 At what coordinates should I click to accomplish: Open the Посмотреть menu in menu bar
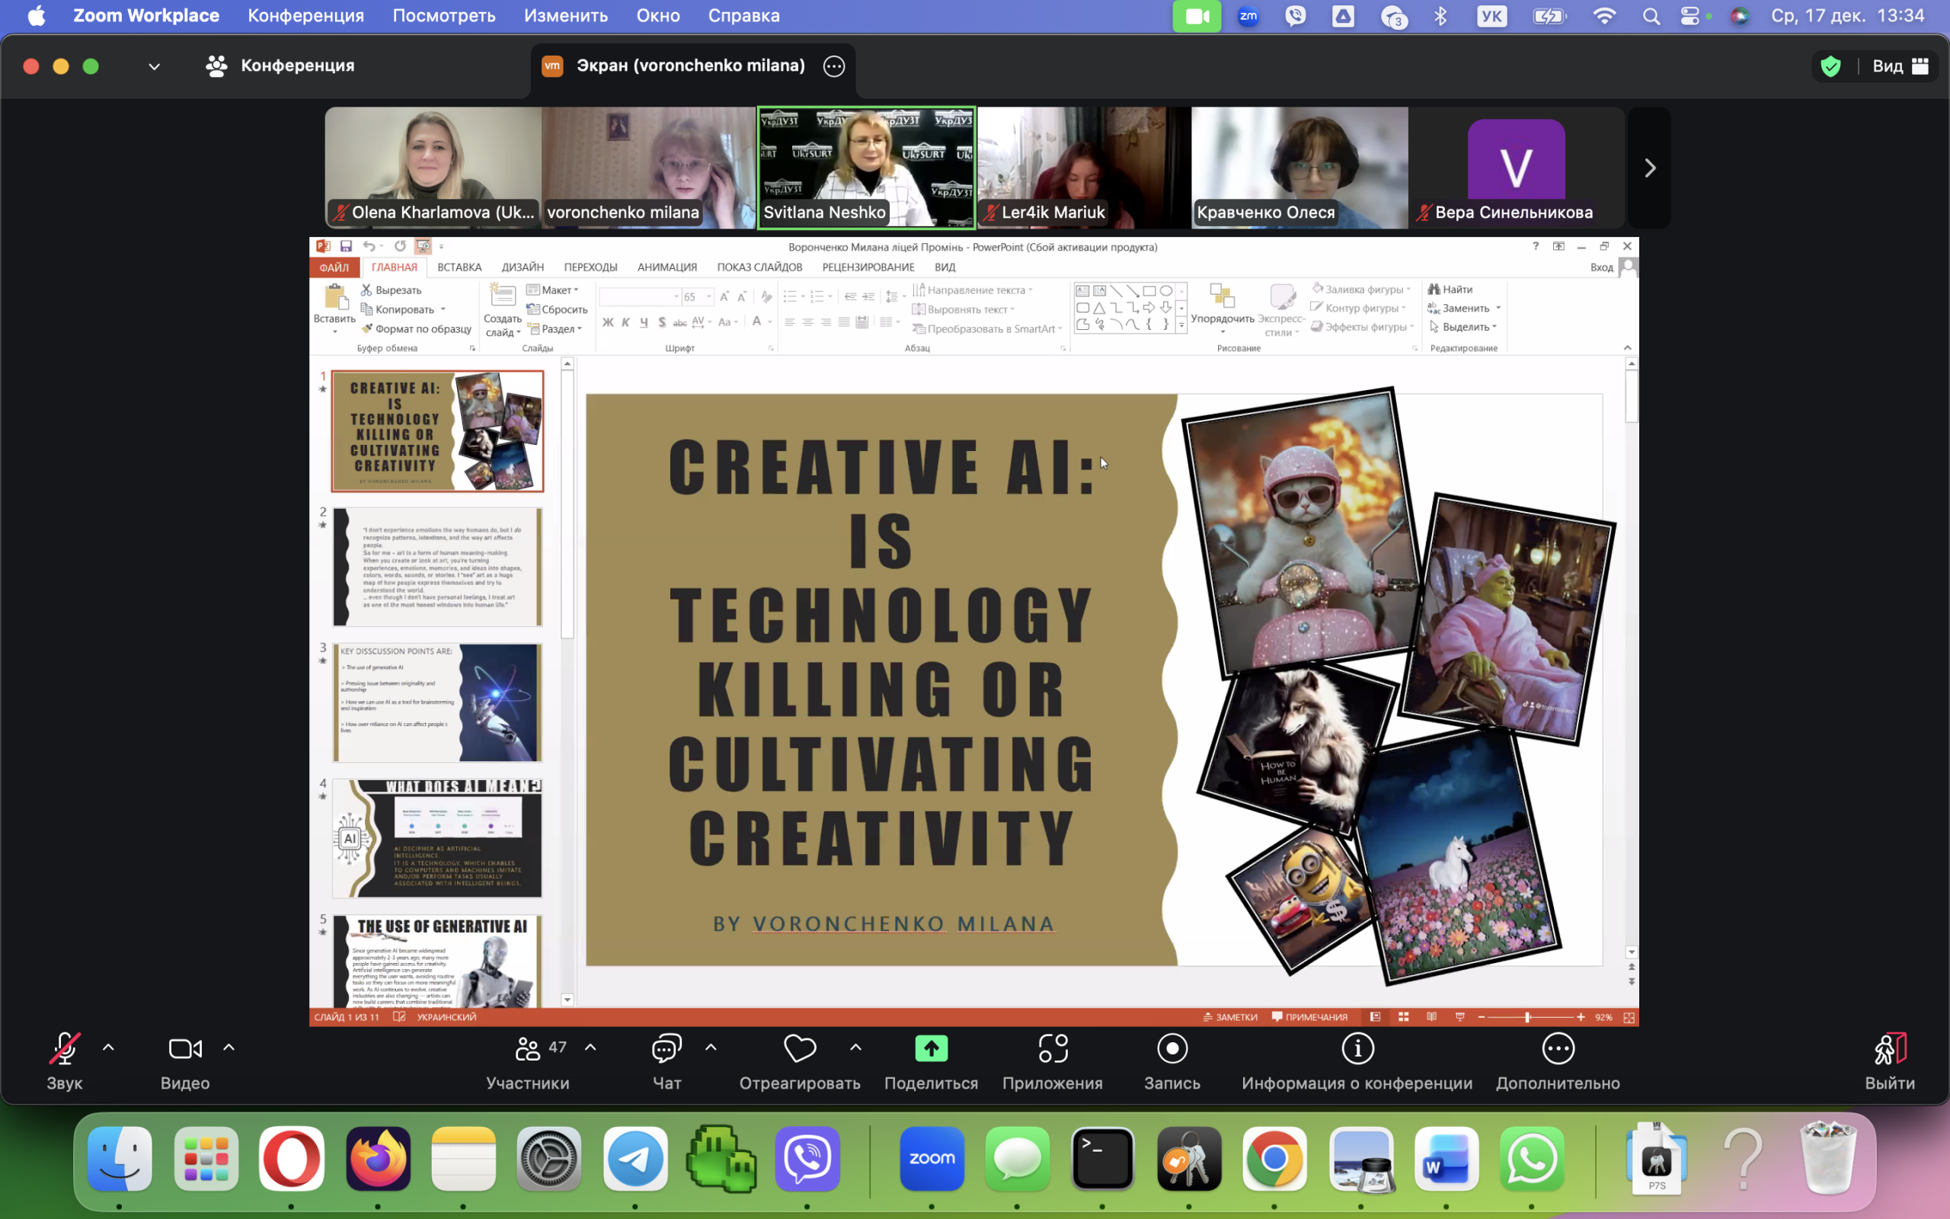click(443, 15)
